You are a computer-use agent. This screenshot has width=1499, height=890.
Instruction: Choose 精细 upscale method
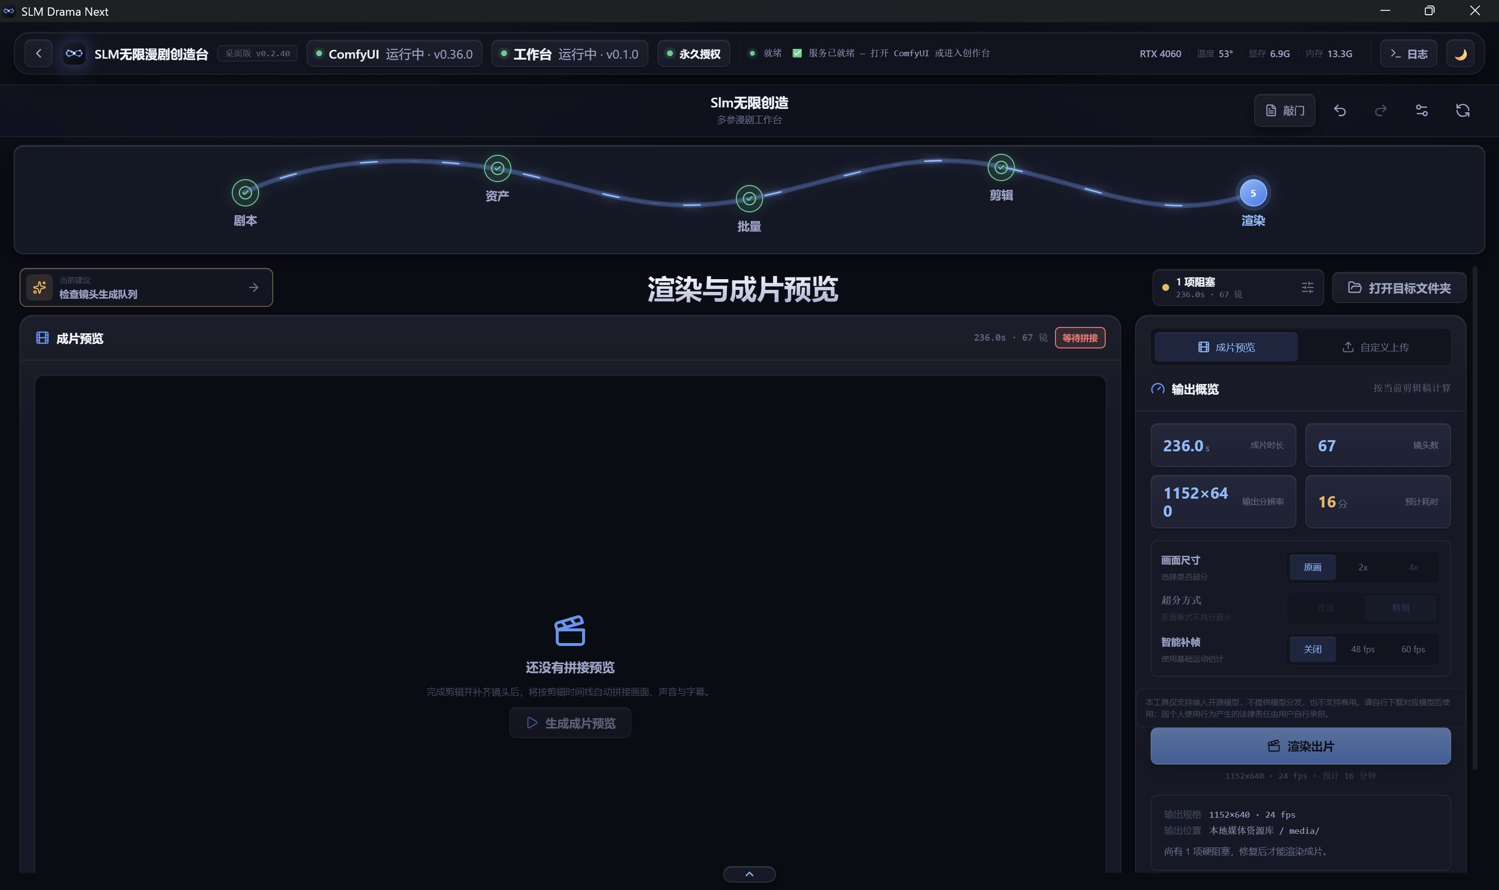(x=1400, y=607)
